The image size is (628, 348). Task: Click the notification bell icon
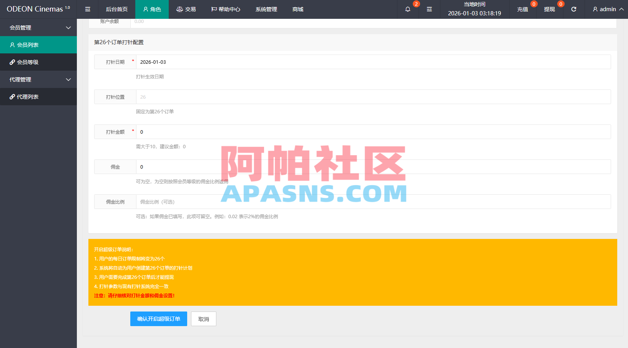coord(408,9)
